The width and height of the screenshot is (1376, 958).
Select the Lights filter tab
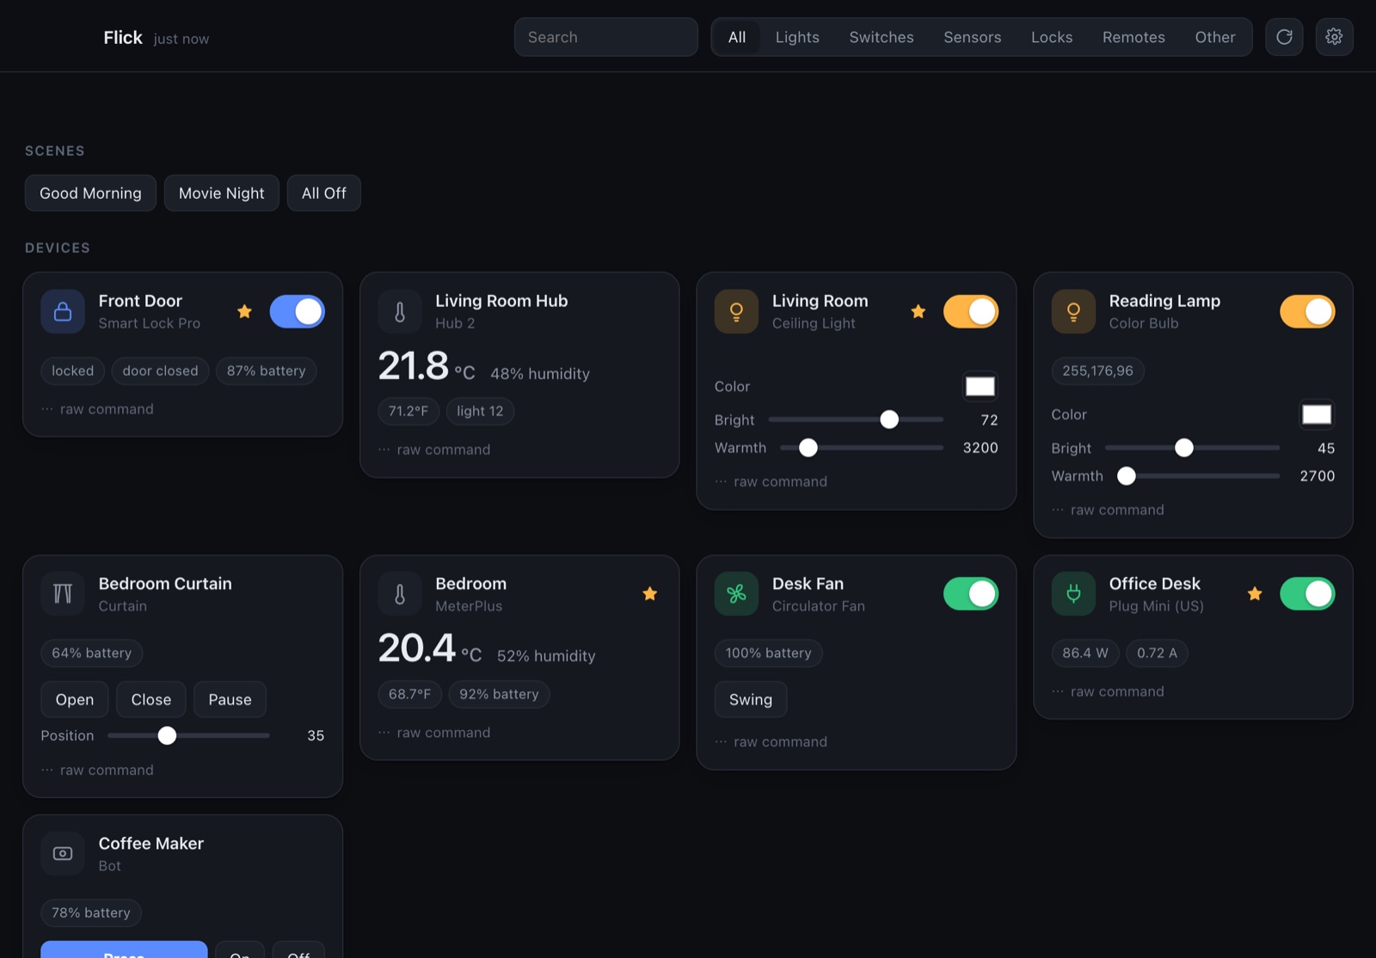coord(797,37)
